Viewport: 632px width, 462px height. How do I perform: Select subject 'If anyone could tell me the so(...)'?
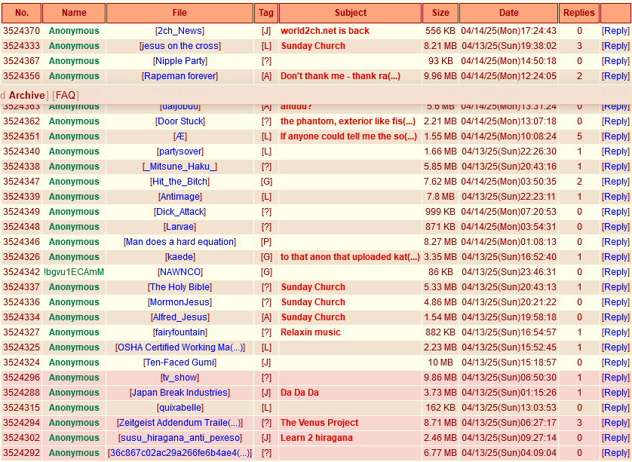pos(348,136)
